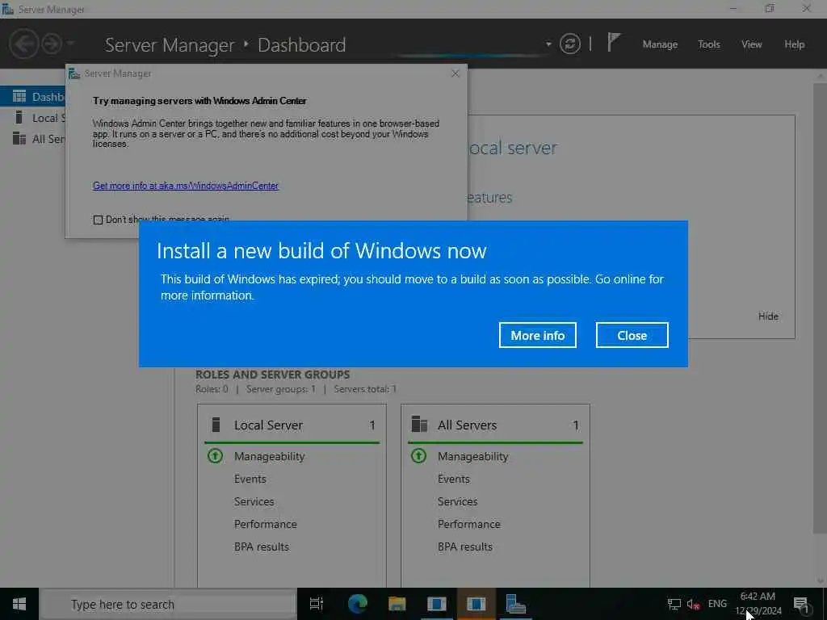Click the forward navigation arrow

pyautogui.click(x=52, y=44)
